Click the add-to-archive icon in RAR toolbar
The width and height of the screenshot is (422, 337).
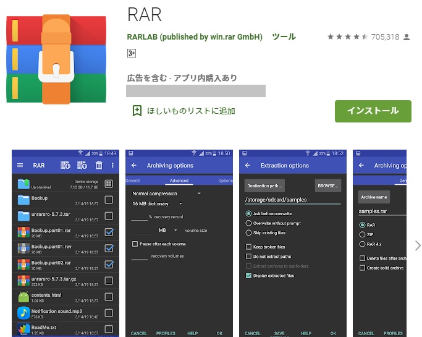coord(65,165)
